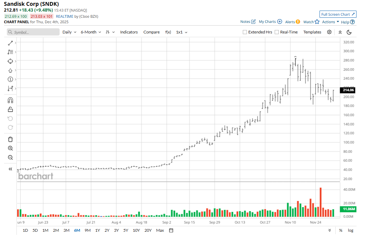Click the Full Screen Chart button

tap(338, 14)
